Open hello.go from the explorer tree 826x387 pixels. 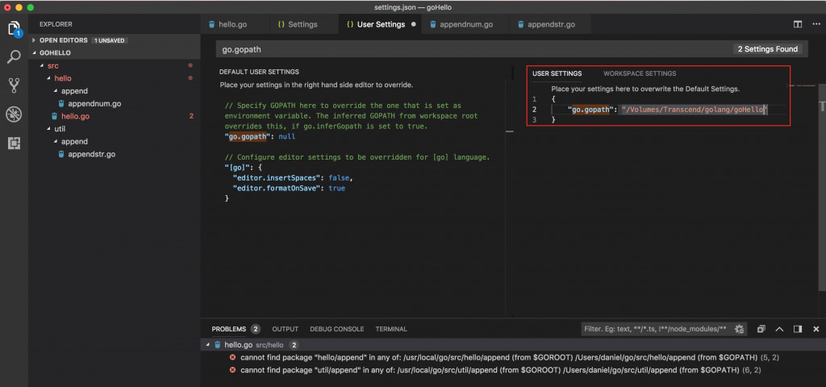75,116
